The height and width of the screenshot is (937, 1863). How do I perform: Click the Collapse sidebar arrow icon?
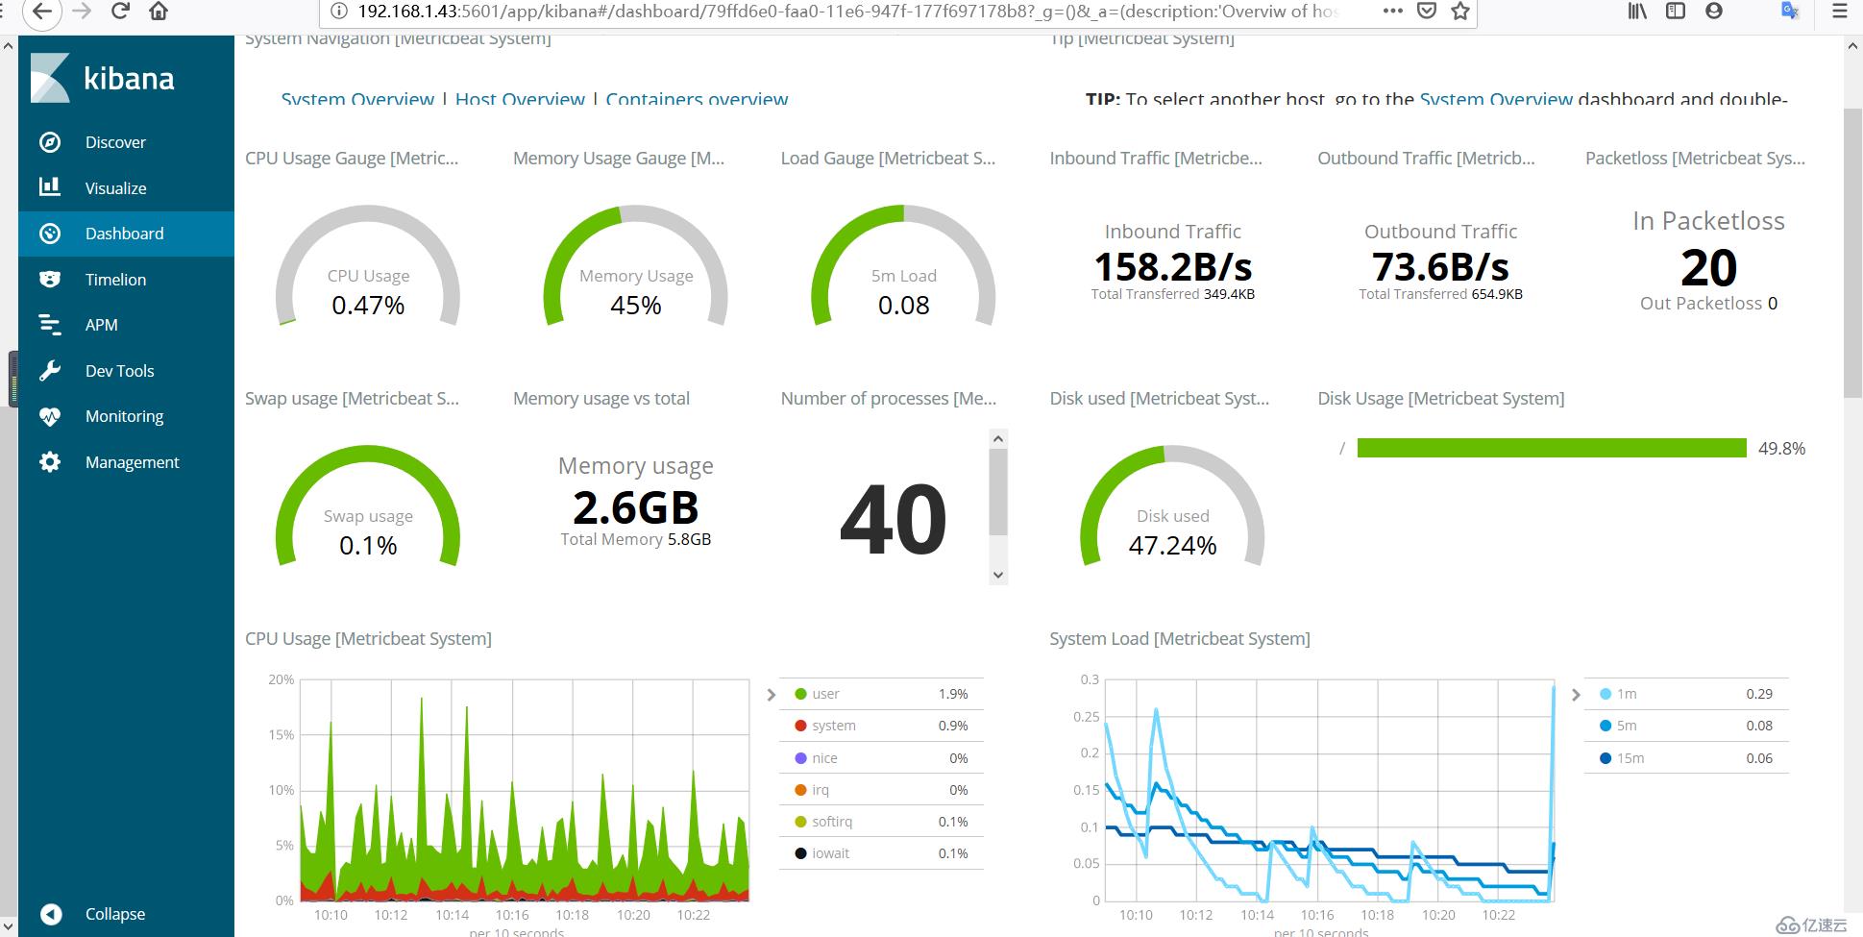click(x=51, y=914)
